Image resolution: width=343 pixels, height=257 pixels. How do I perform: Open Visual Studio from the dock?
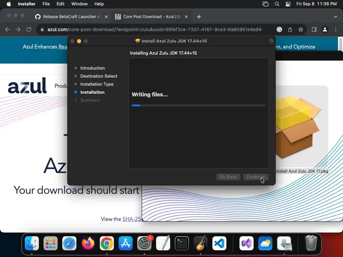(247, 243)
